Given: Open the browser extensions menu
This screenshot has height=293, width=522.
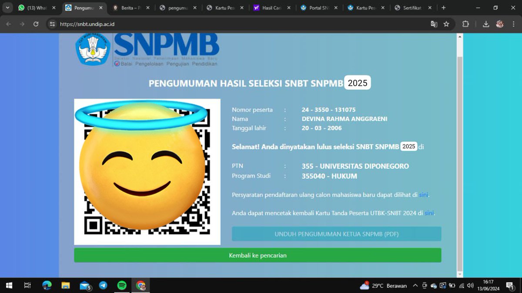Looking at the screenshot, I should [465, 24].
